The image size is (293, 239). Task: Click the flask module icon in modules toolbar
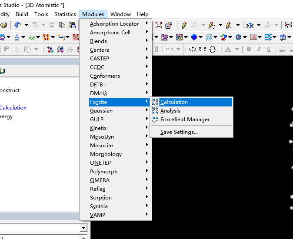(17, 37)
